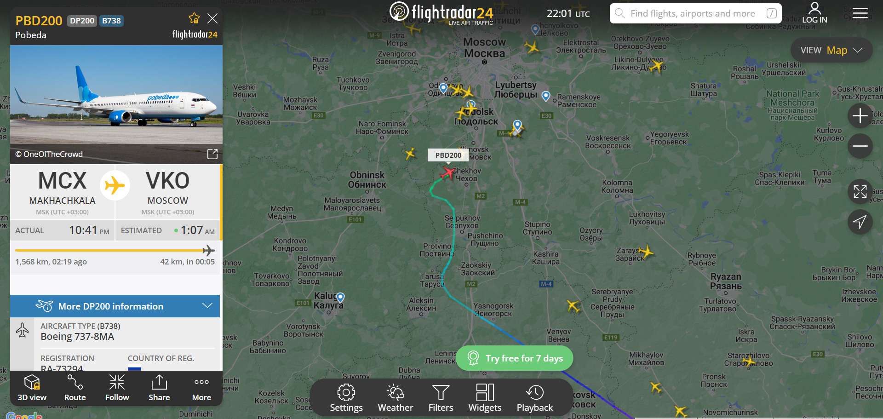Add flight to favorites with star icon

[194, 18]
